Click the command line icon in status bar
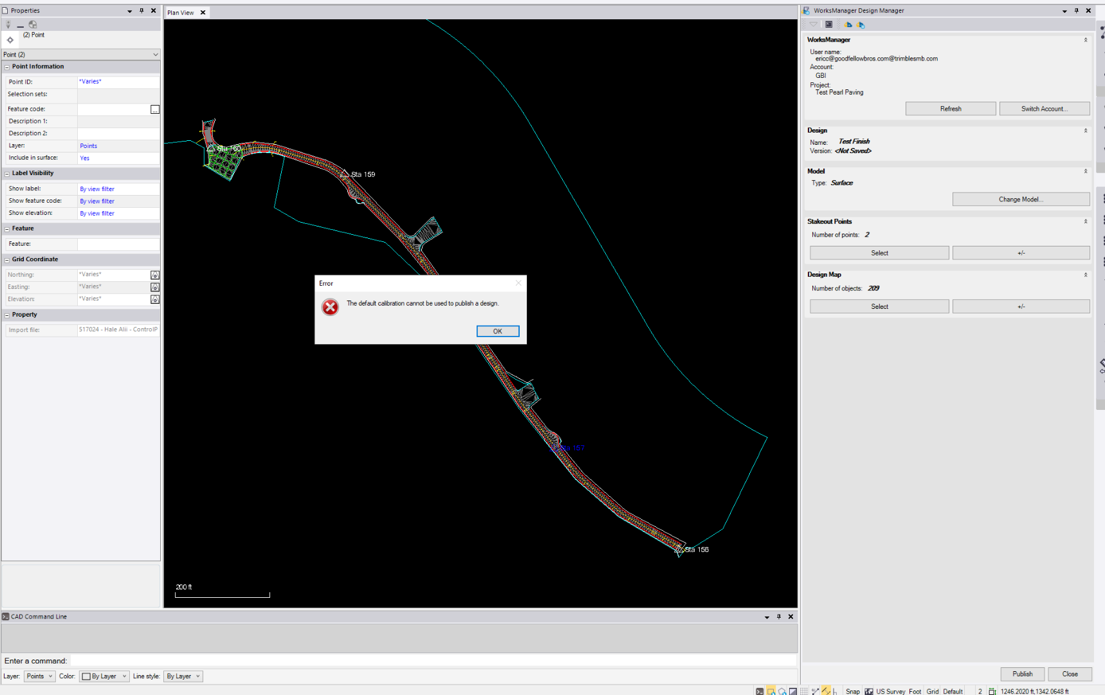 760,691
